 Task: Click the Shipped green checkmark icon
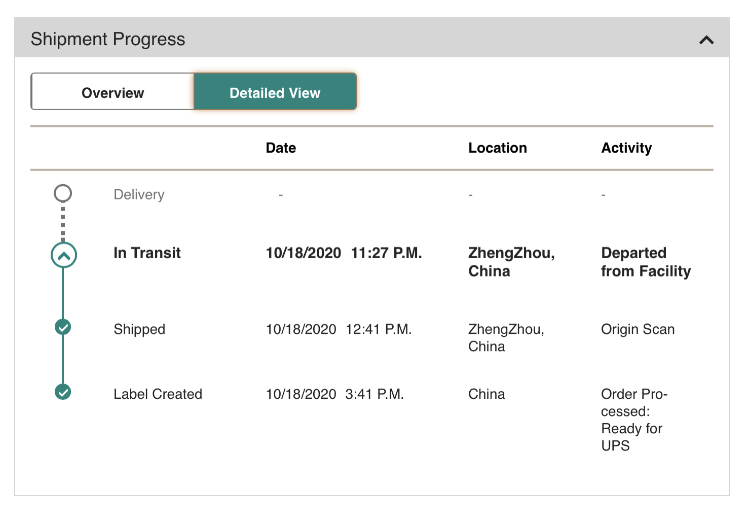[63, 327]
